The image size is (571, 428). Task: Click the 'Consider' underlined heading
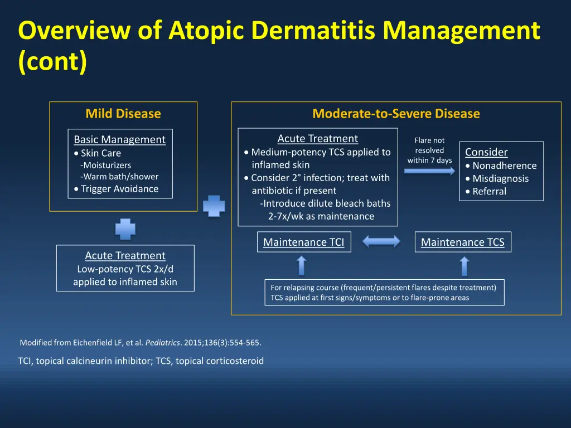click(486, 152)
